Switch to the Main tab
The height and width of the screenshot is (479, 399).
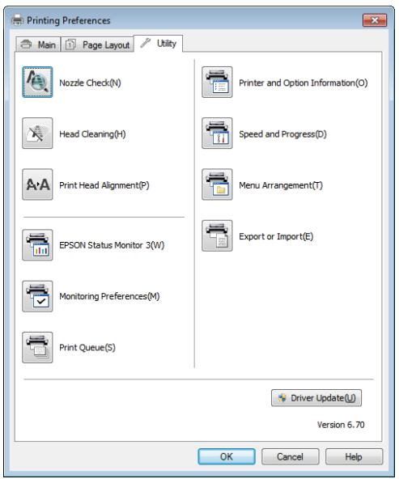pos(38,45)
